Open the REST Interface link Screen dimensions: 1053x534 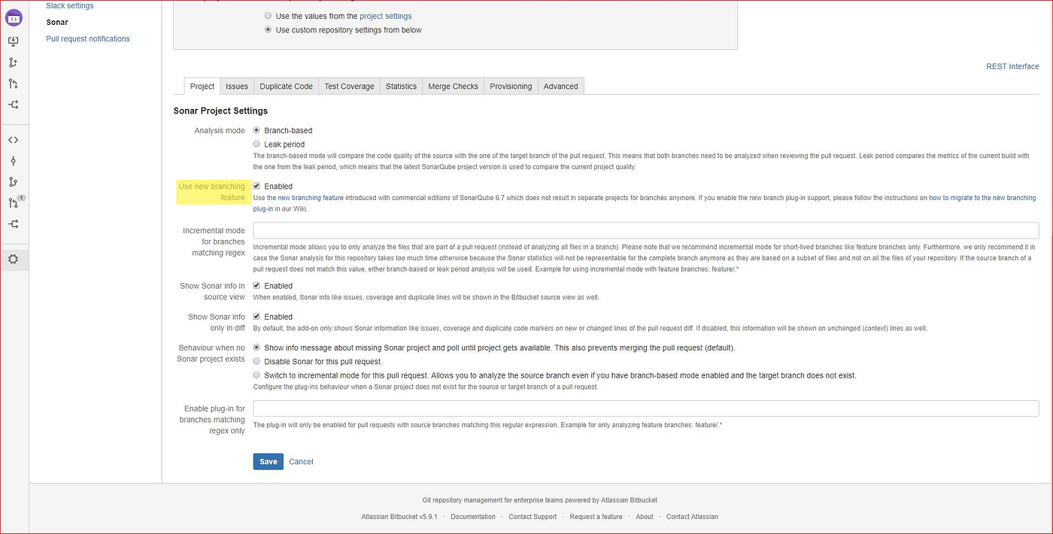1012,66
